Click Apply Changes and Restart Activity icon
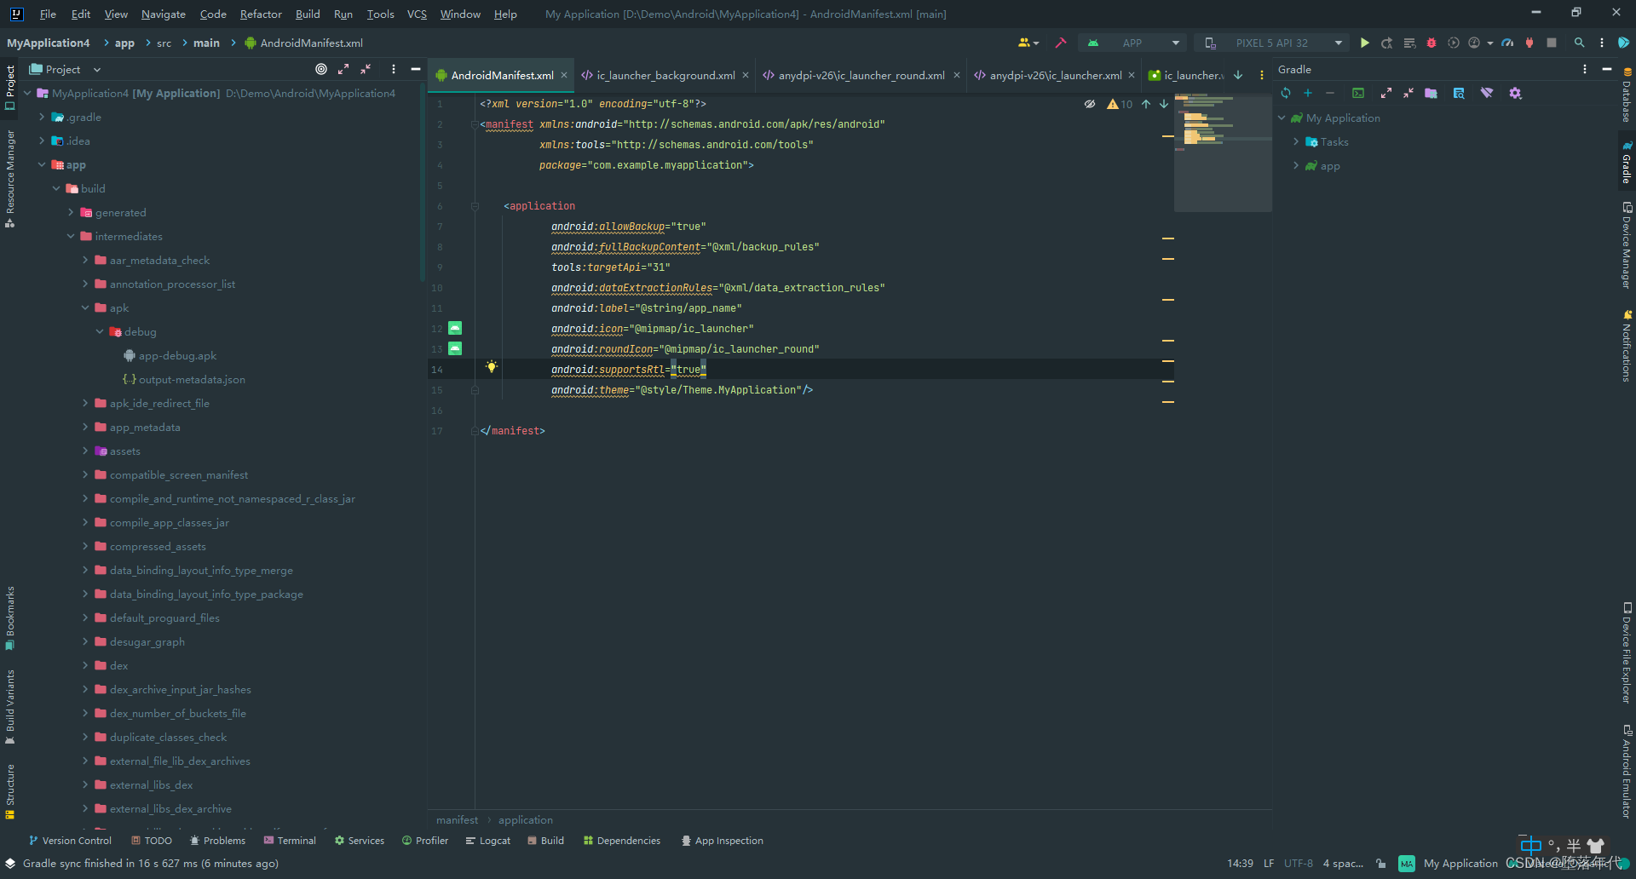Viewport: 1636px width, 879px height. [1387, 43]
